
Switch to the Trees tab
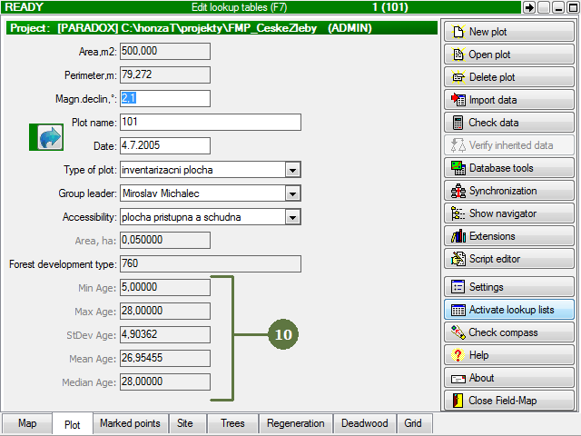tap(232, 423)
